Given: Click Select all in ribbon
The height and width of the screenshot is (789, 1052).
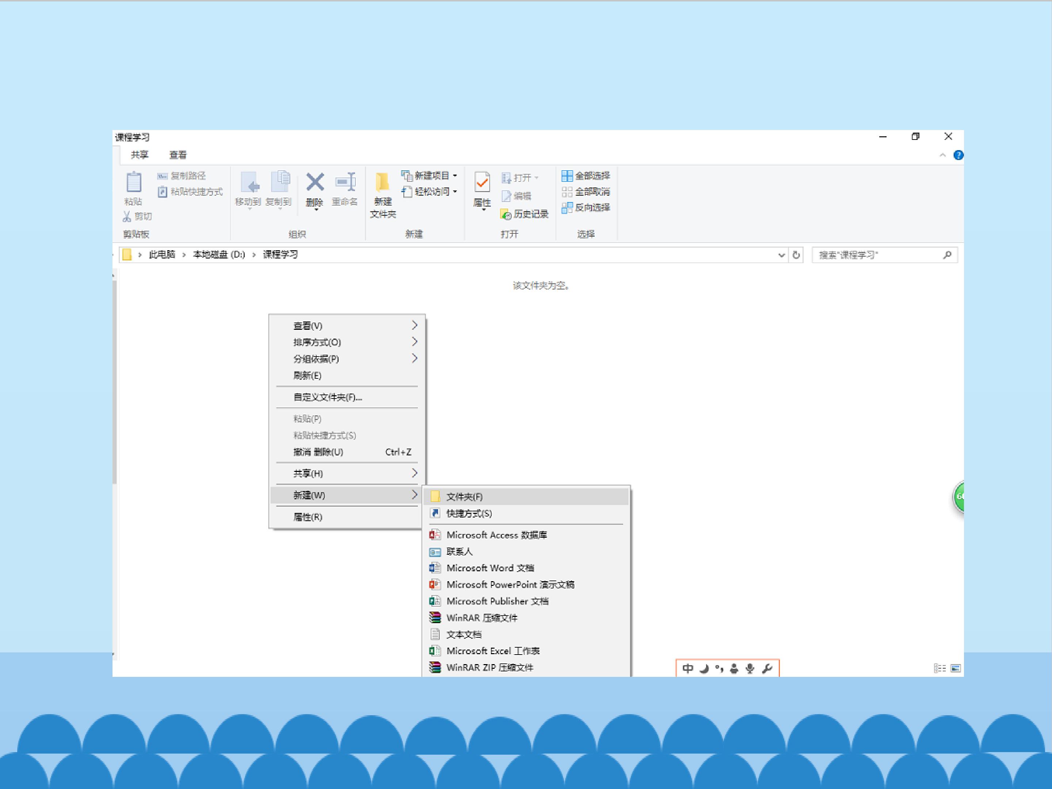Looking at the screenshot, I should tap(586, 176).
